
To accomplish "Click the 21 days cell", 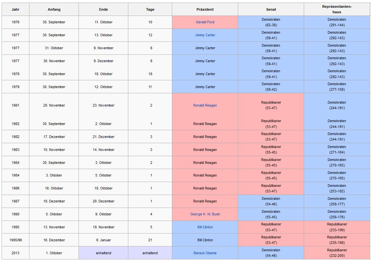I will click(x=150, y=240).
